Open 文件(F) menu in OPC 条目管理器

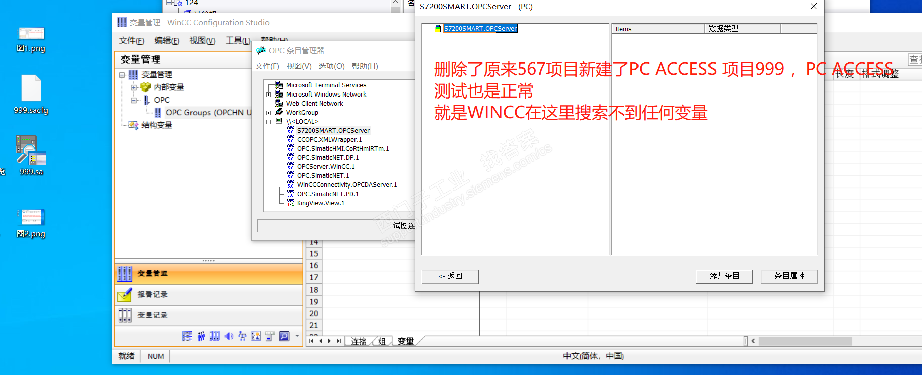point(267,66)
